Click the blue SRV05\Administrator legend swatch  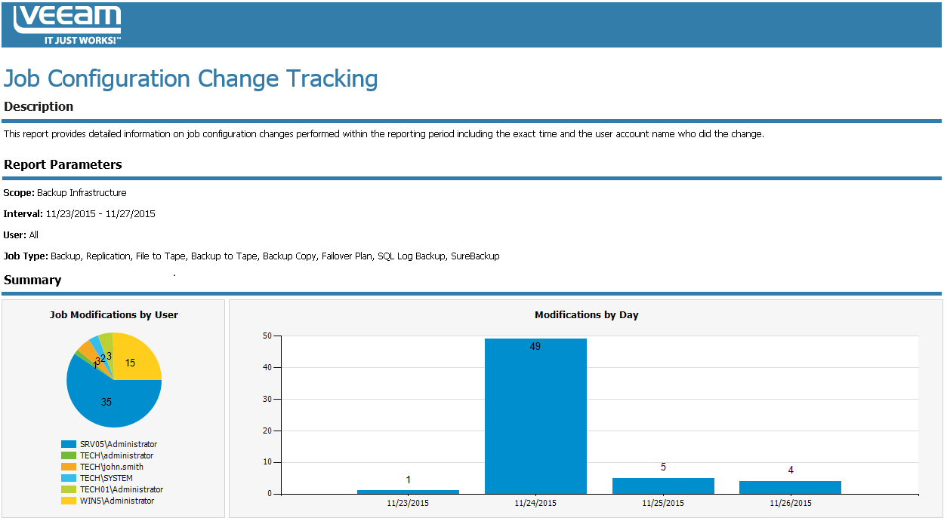point(69,444)
